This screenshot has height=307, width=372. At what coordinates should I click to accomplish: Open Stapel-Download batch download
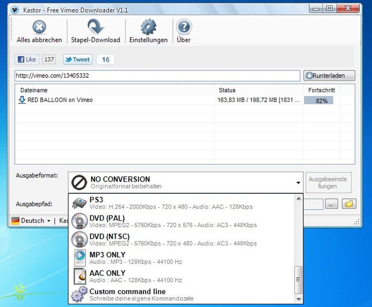click(x=96, y=31)
